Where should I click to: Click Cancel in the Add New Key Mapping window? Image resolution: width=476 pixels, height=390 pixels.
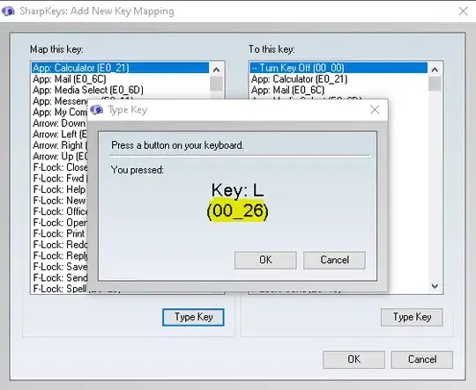coord(422,359)
